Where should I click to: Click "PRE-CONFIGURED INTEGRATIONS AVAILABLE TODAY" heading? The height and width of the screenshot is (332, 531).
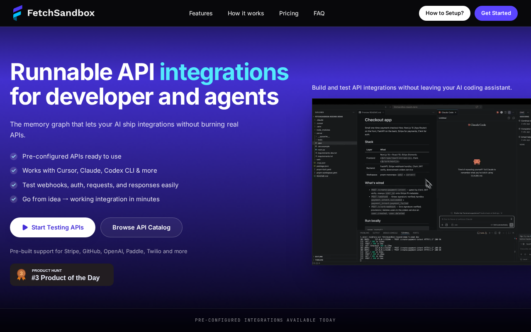[x=265, y=320]
